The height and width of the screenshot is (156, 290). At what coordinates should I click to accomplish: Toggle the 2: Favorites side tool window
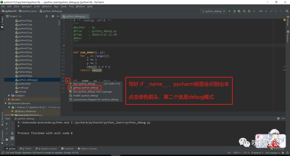click(2, 137)
